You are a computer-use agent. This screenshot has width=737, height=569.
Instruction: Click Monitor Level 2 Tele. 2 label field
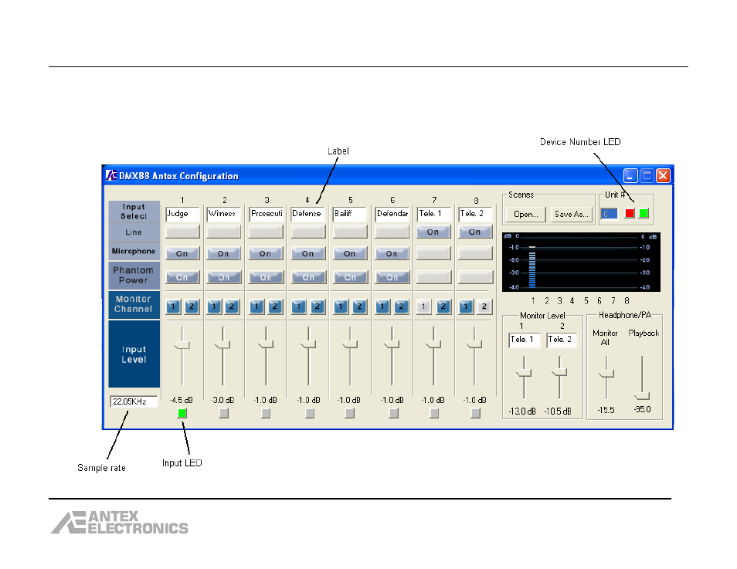pos(561,340)
